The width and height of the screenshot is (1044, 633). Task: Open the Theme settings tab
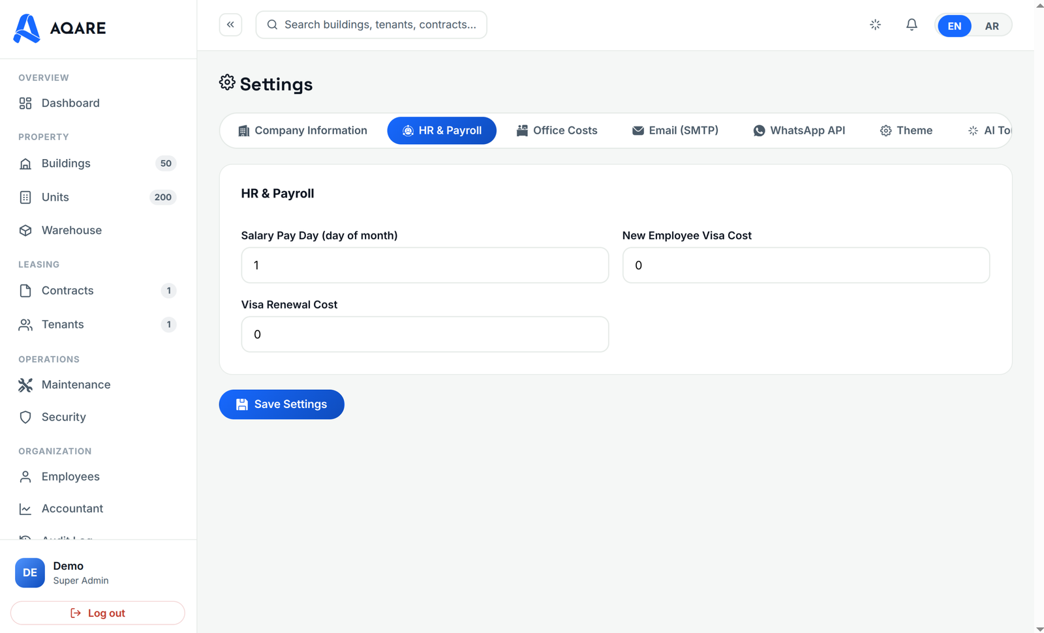[x=906, y=130]
